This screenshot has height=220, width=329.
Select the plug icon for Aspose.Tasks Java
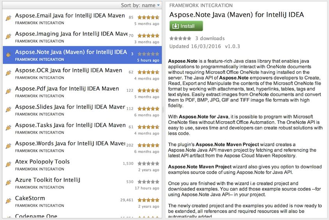(x=9, y=127)
